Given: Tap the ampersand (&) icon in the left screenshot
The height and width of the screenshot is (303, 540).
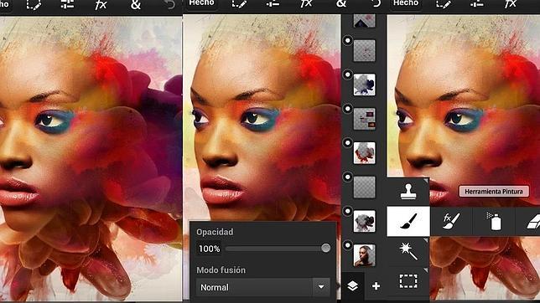Looking at the screenshot, I should 136,5.
